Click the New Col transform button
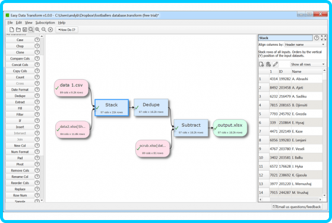This screenshot has height=223, width=332. click(20, 146)
